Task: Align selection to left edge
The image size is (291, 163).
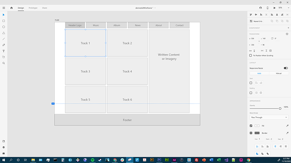Action: (272, 14)
